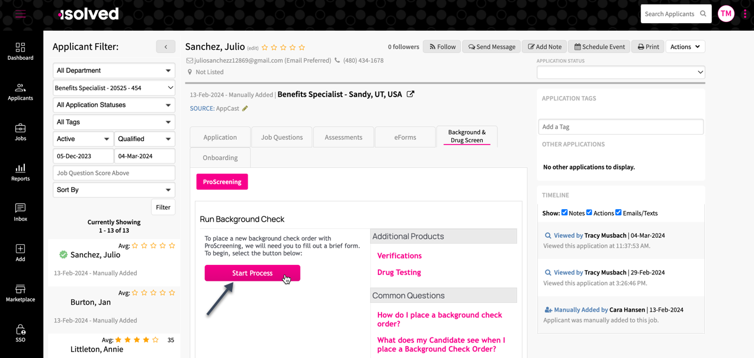Uncheck the Actions timeline checkbox
754x358 pixels.
589,212
